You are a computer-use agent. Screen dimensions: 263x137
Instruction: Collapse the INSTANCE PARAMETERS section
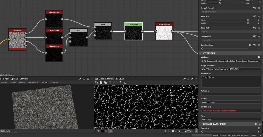200,124
